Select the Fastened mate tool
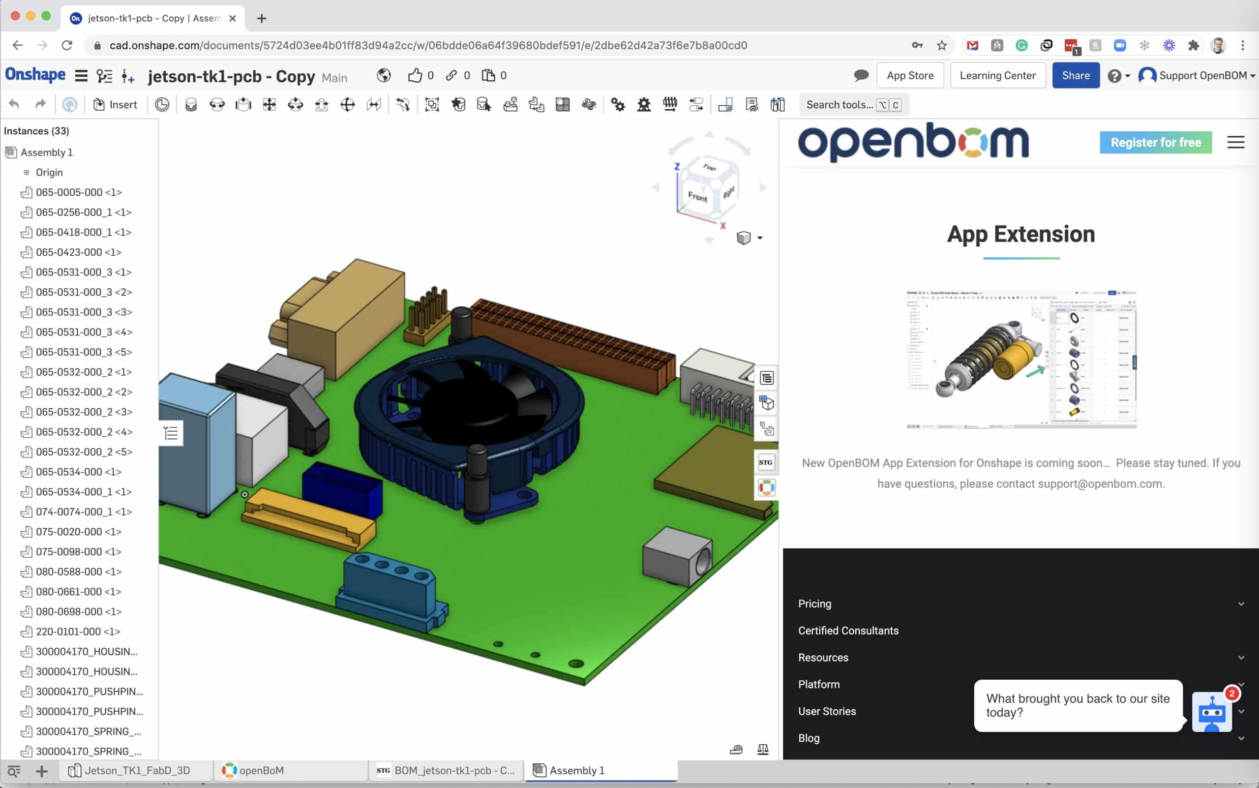 [x=191, y=105]
